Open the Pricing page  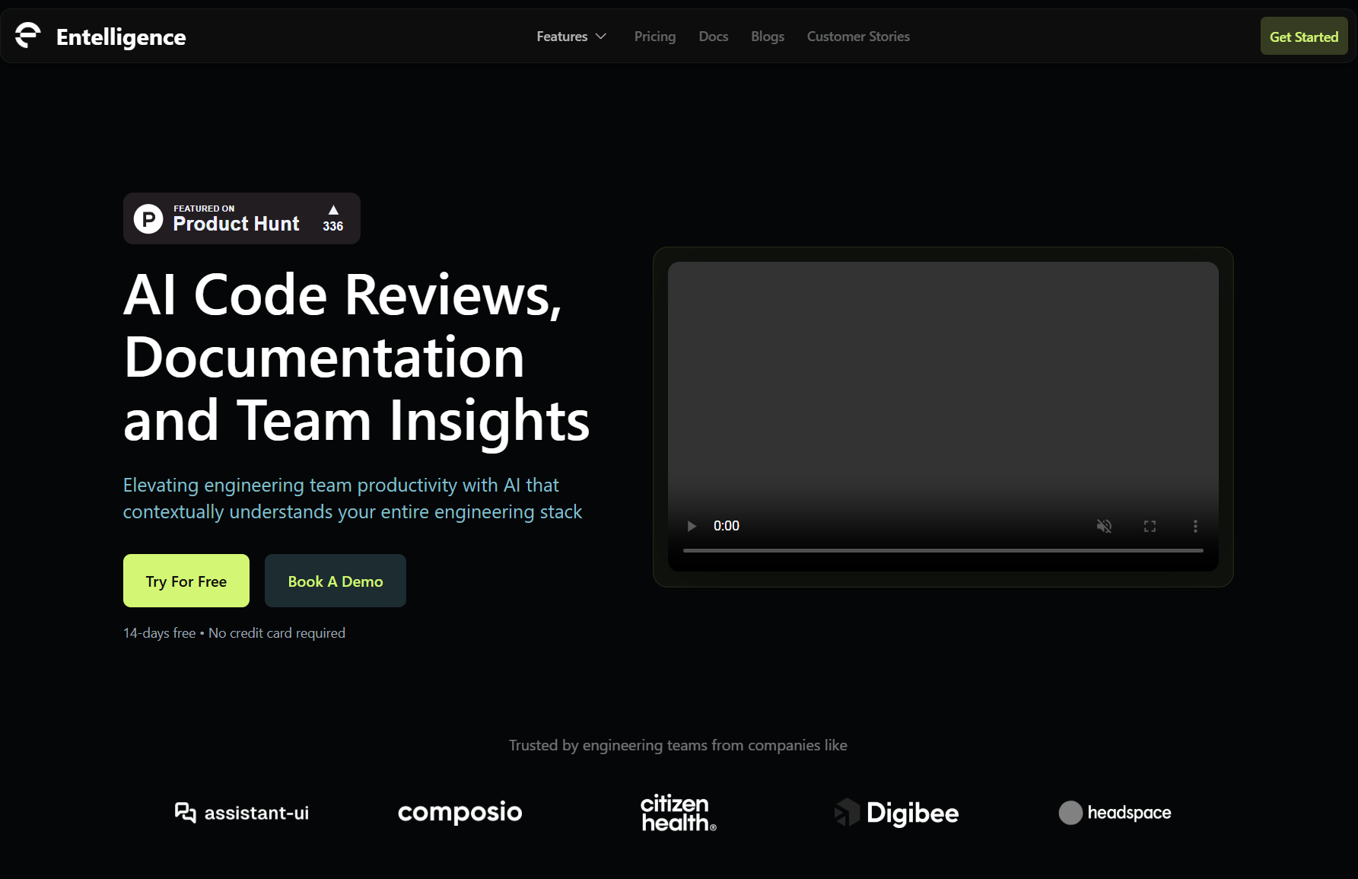(x=654, y=37)
